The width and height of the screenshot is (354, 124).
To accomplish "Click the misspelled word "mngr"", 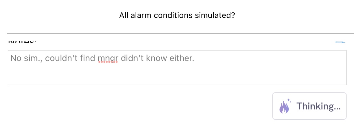I will [108, 59].
